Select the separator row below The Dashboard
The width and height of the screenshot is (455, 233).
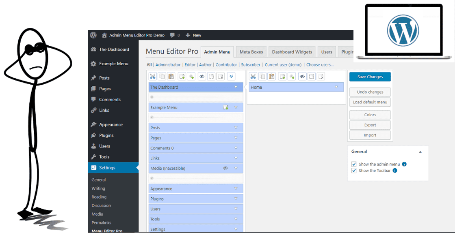click(x=196, y=97)
